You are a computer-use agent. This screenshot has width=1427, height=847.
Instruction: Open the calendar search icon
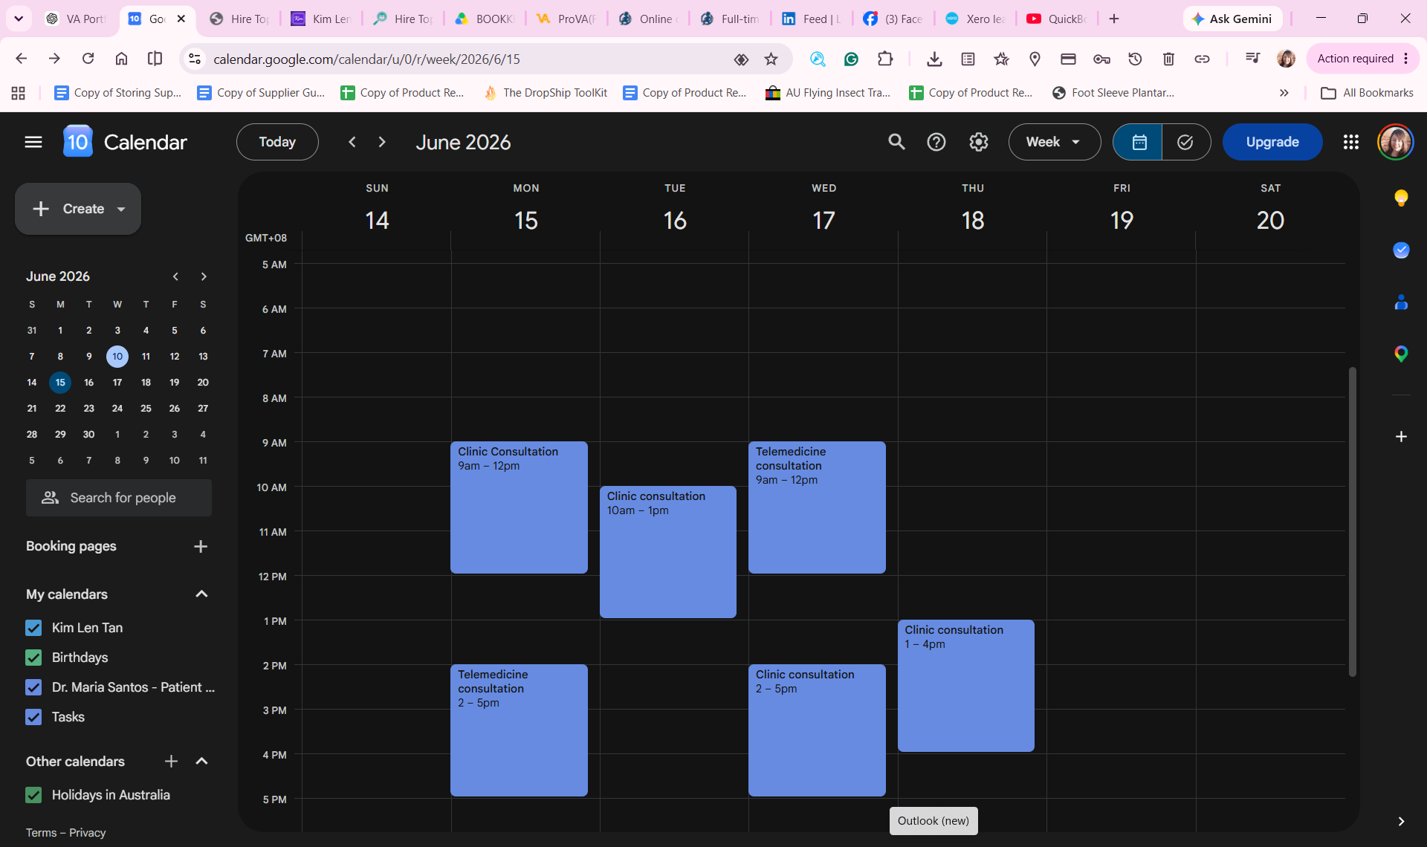pyautogui.click(x=896, y=142)
